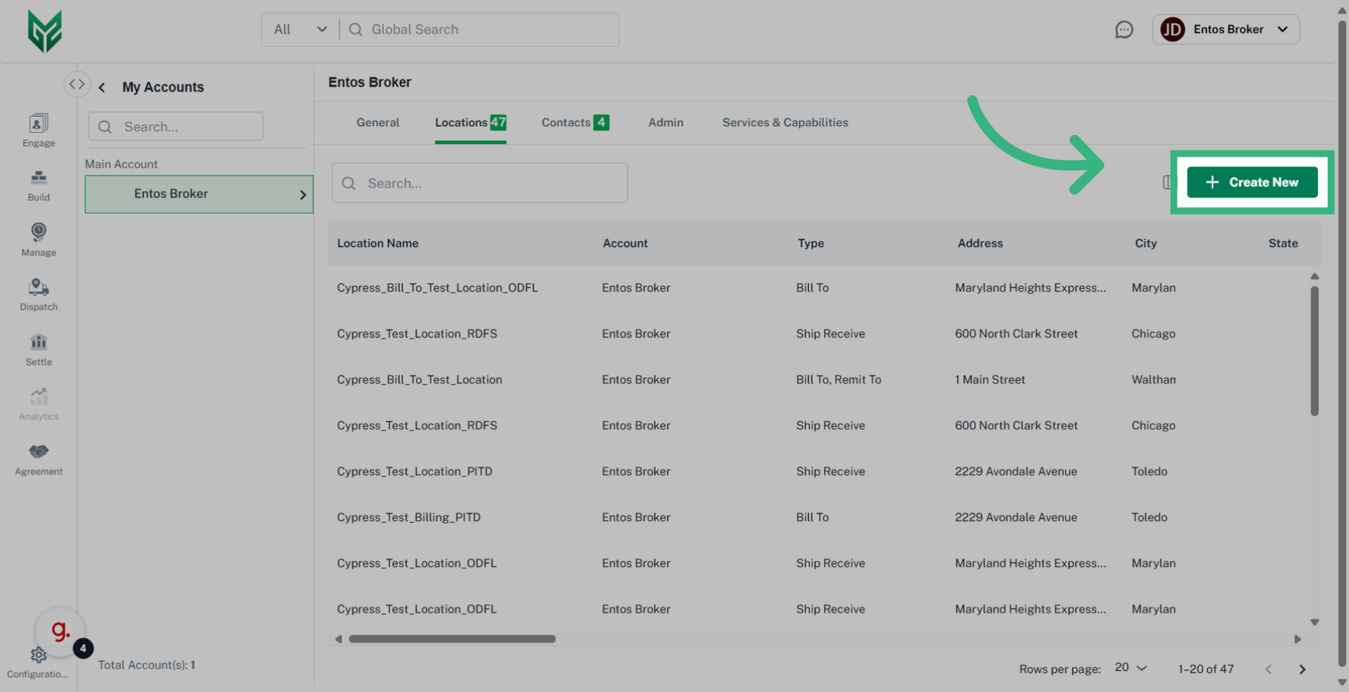Click the back arrow beside My Accounts

point(103,87)
